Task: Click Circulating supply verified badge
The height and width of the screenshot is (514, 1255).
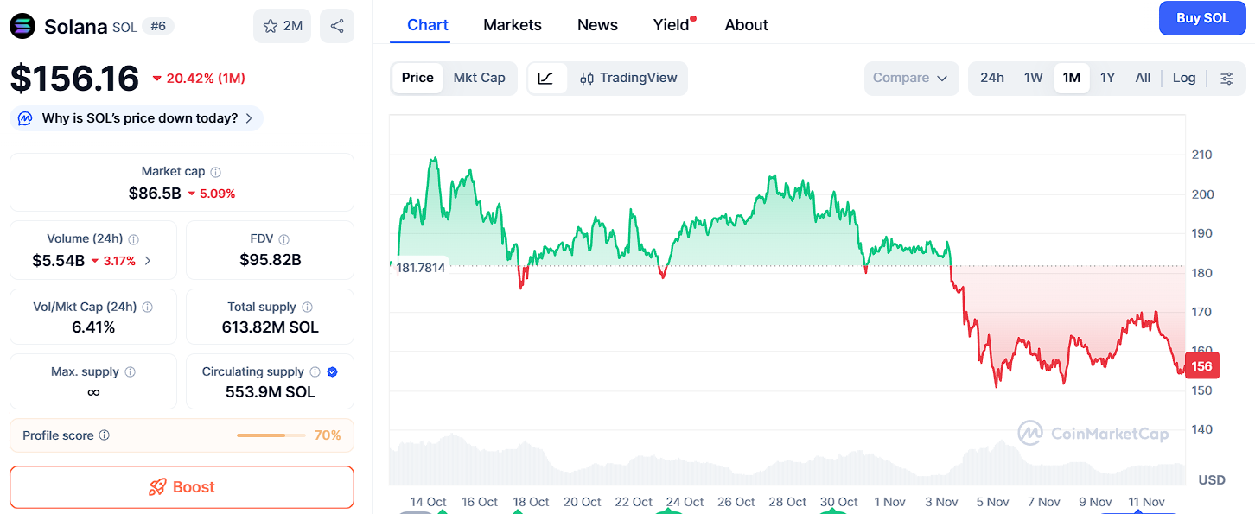Action: point(333,371)
